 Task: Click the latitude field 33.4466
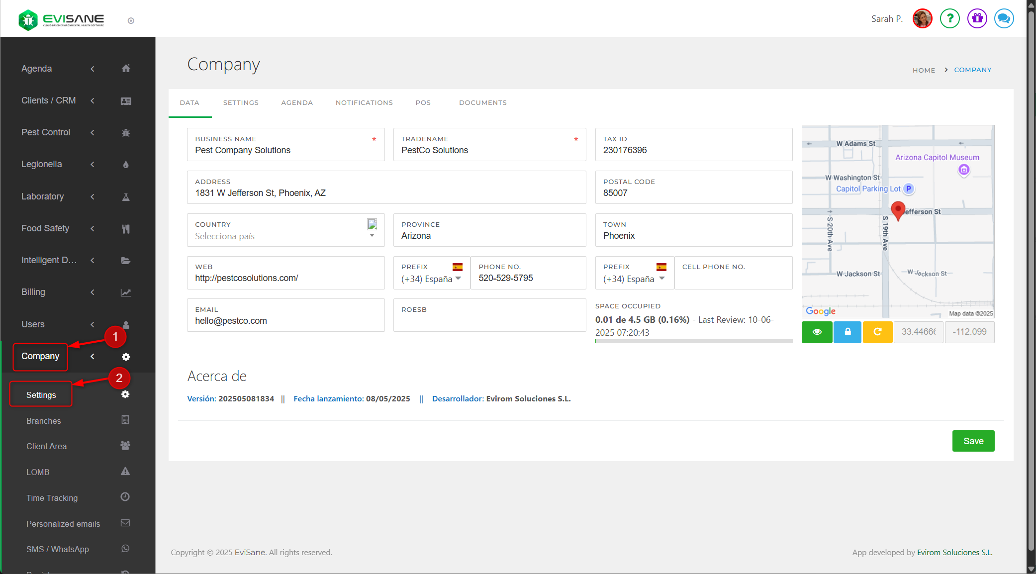(x=919, y=332)
